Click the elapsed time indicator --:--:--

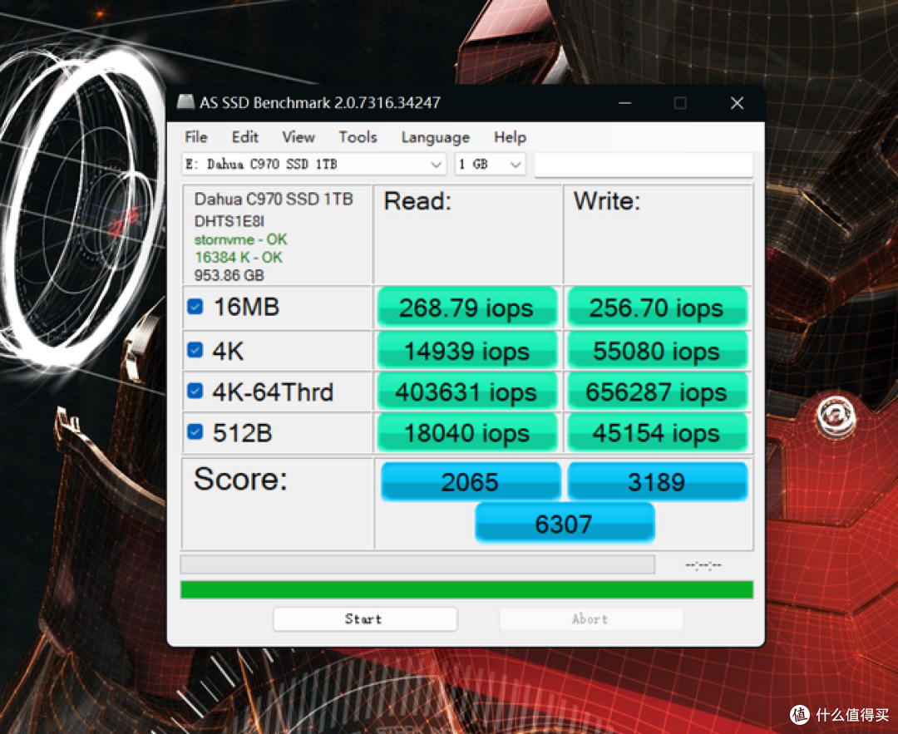703,565
